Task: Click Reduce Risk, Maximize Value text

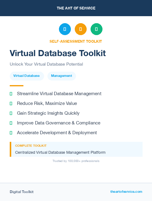Action: pyautogui.click(x=47, y=103)
